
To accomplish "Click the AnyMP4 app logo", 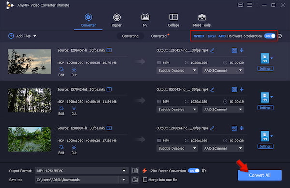I will click(x=10, y=5).
